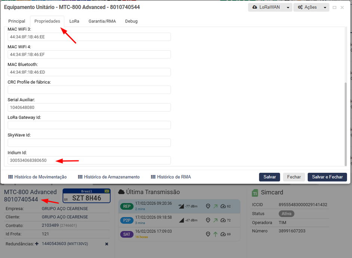Click the signal strength icon in P2P row
The height and width of the screenshot is (258, 352).
click(182, 220)
